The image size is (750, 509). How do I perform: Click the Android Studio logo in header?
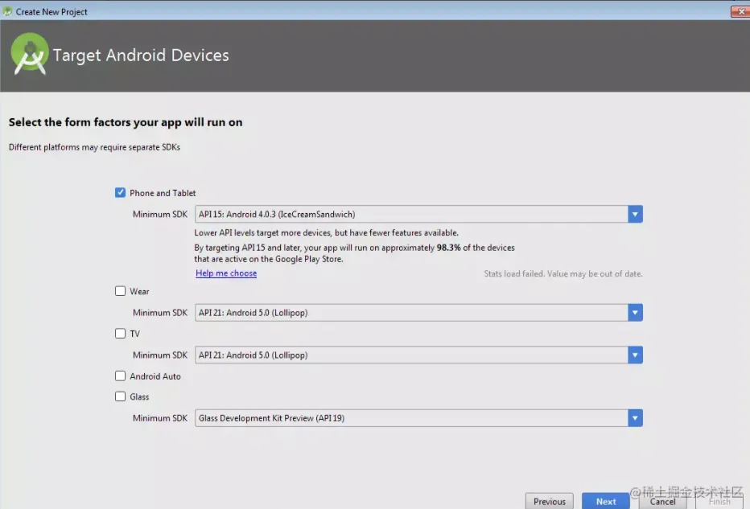pyautogui.click(x=29, y=54)
